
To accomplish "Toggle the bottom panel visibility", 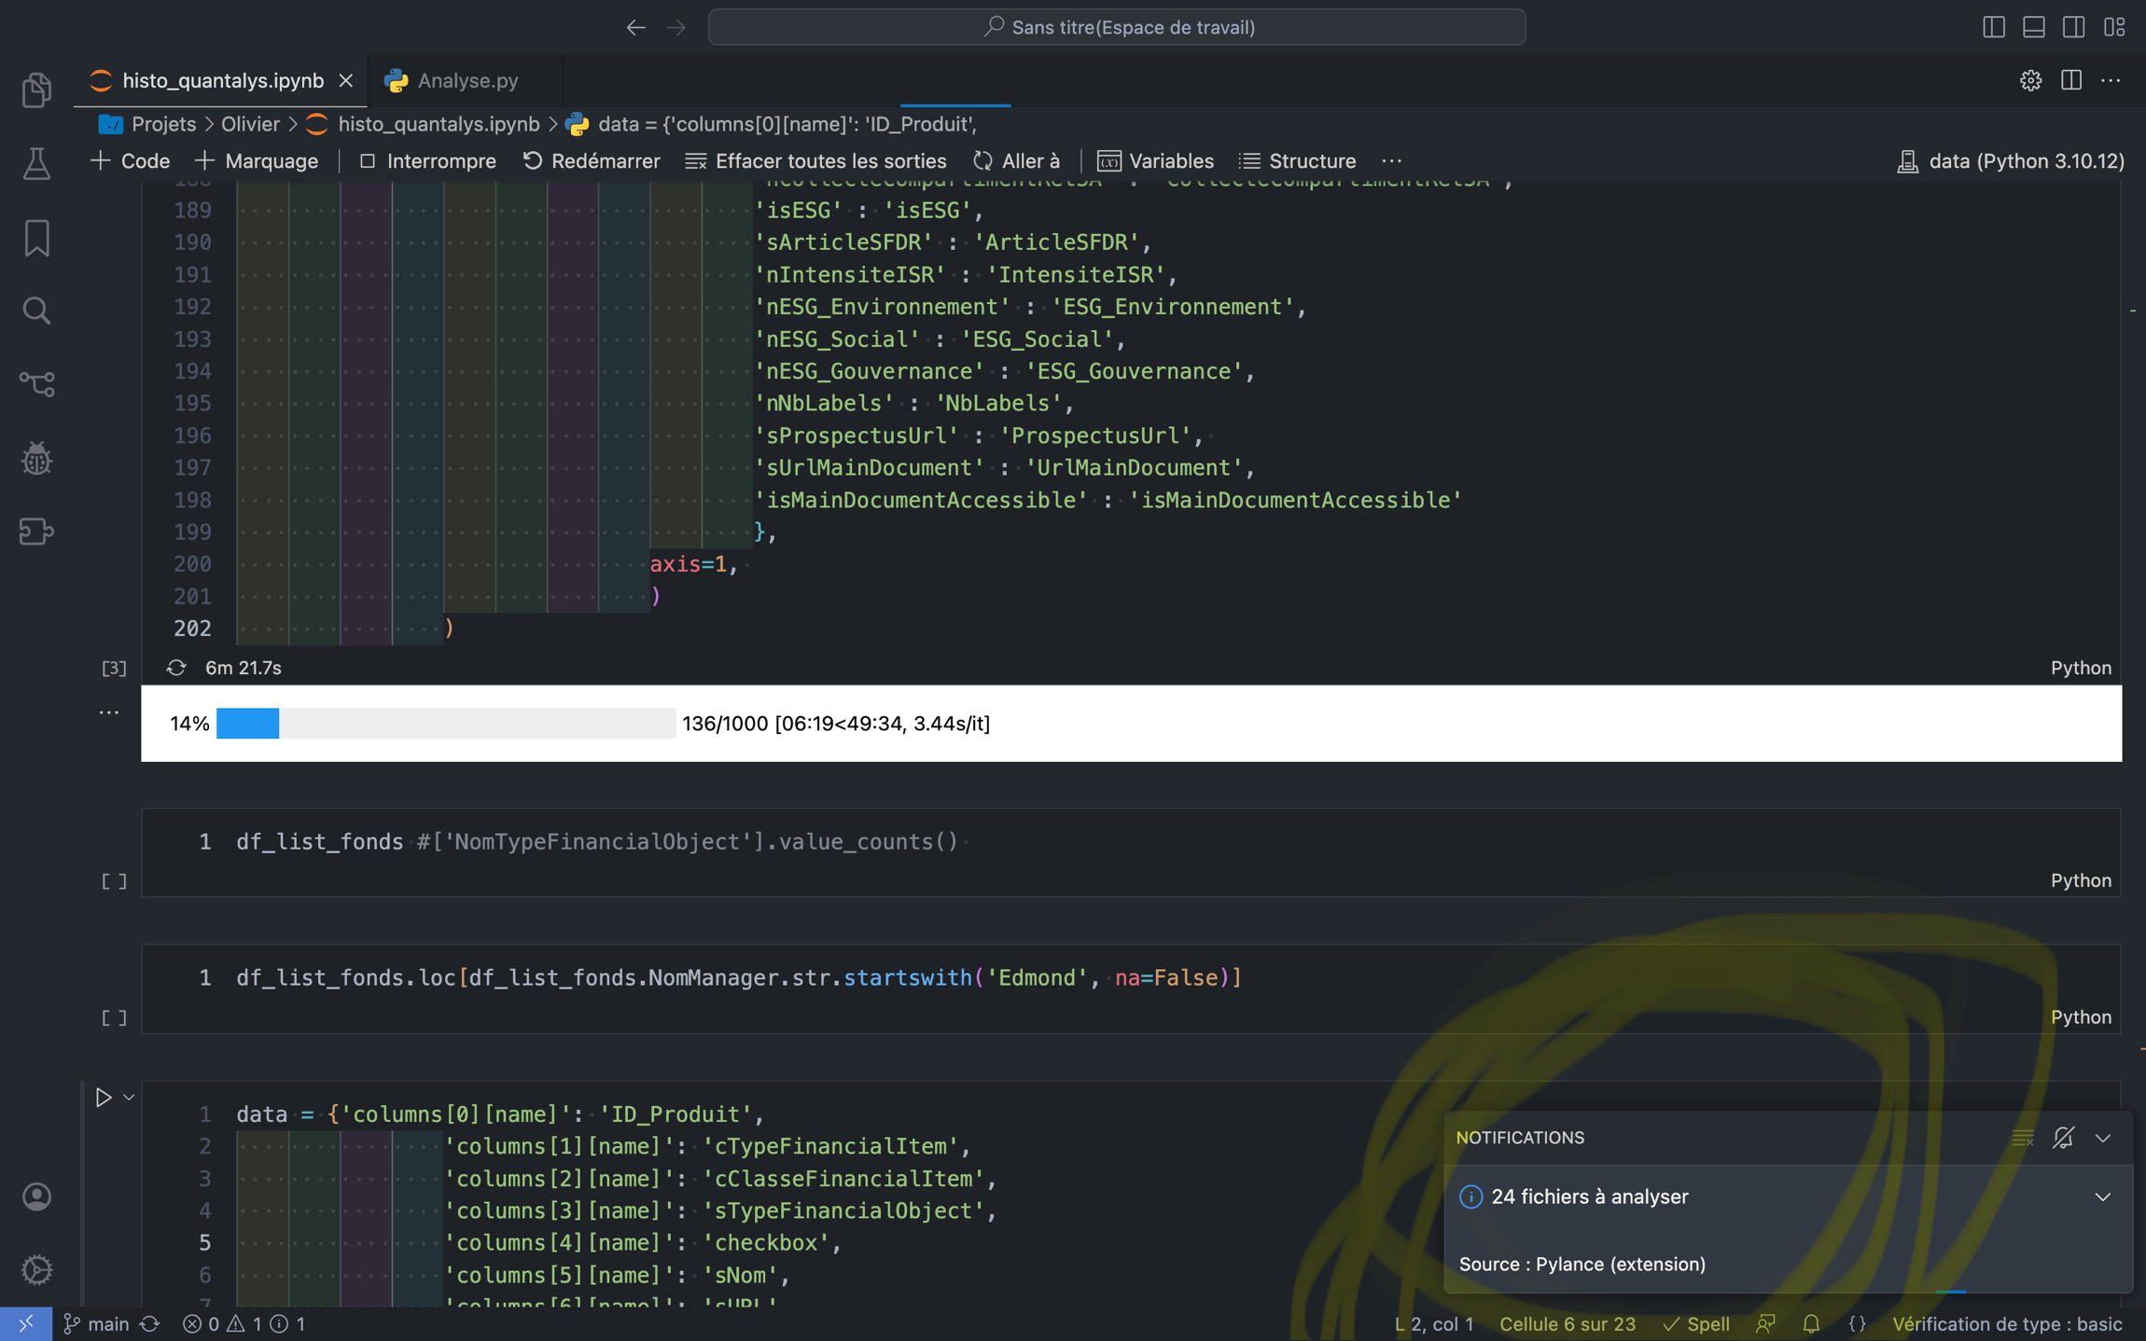I will [2034, 27].
